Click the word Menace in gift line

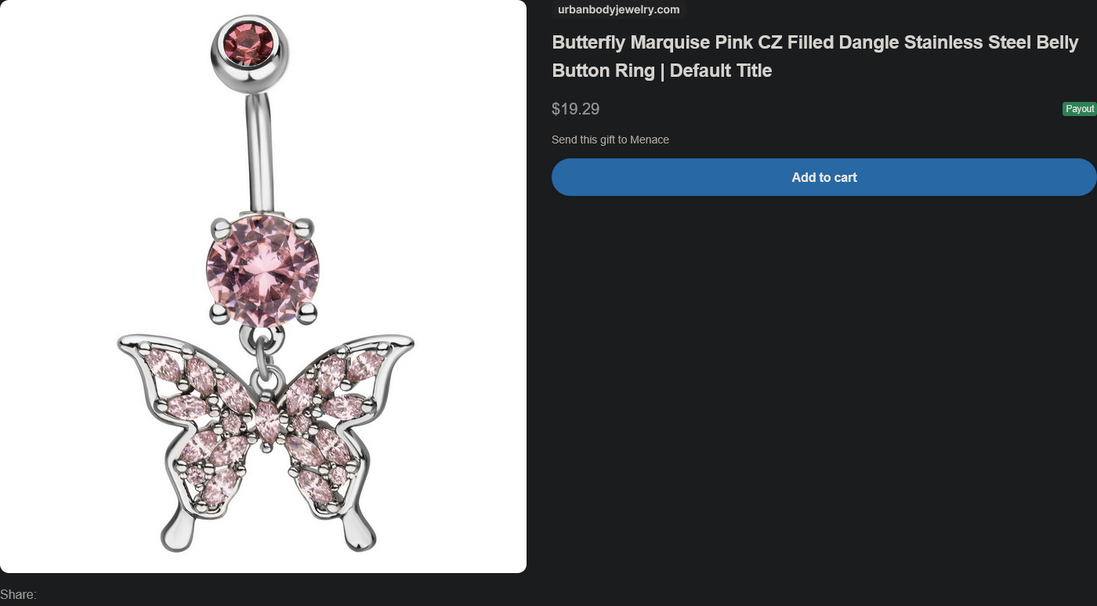650,140
